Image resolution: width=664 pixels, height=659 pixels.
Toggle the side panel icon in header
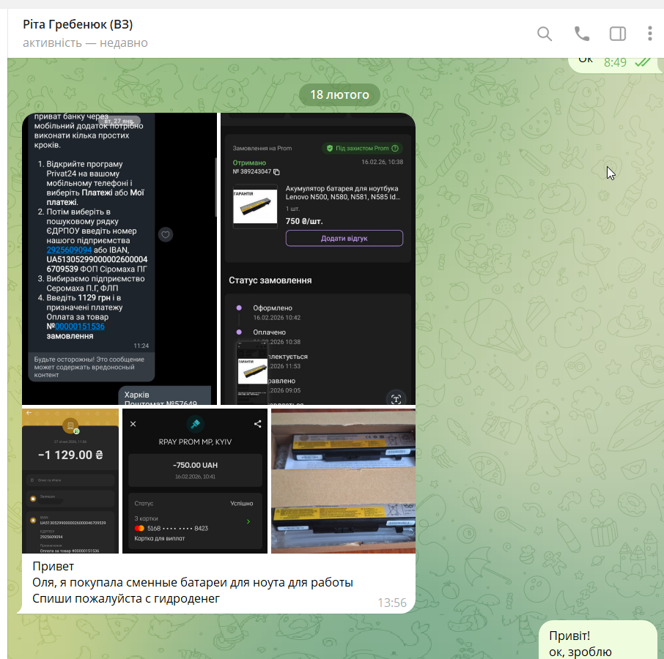click(x=617, y=34)
